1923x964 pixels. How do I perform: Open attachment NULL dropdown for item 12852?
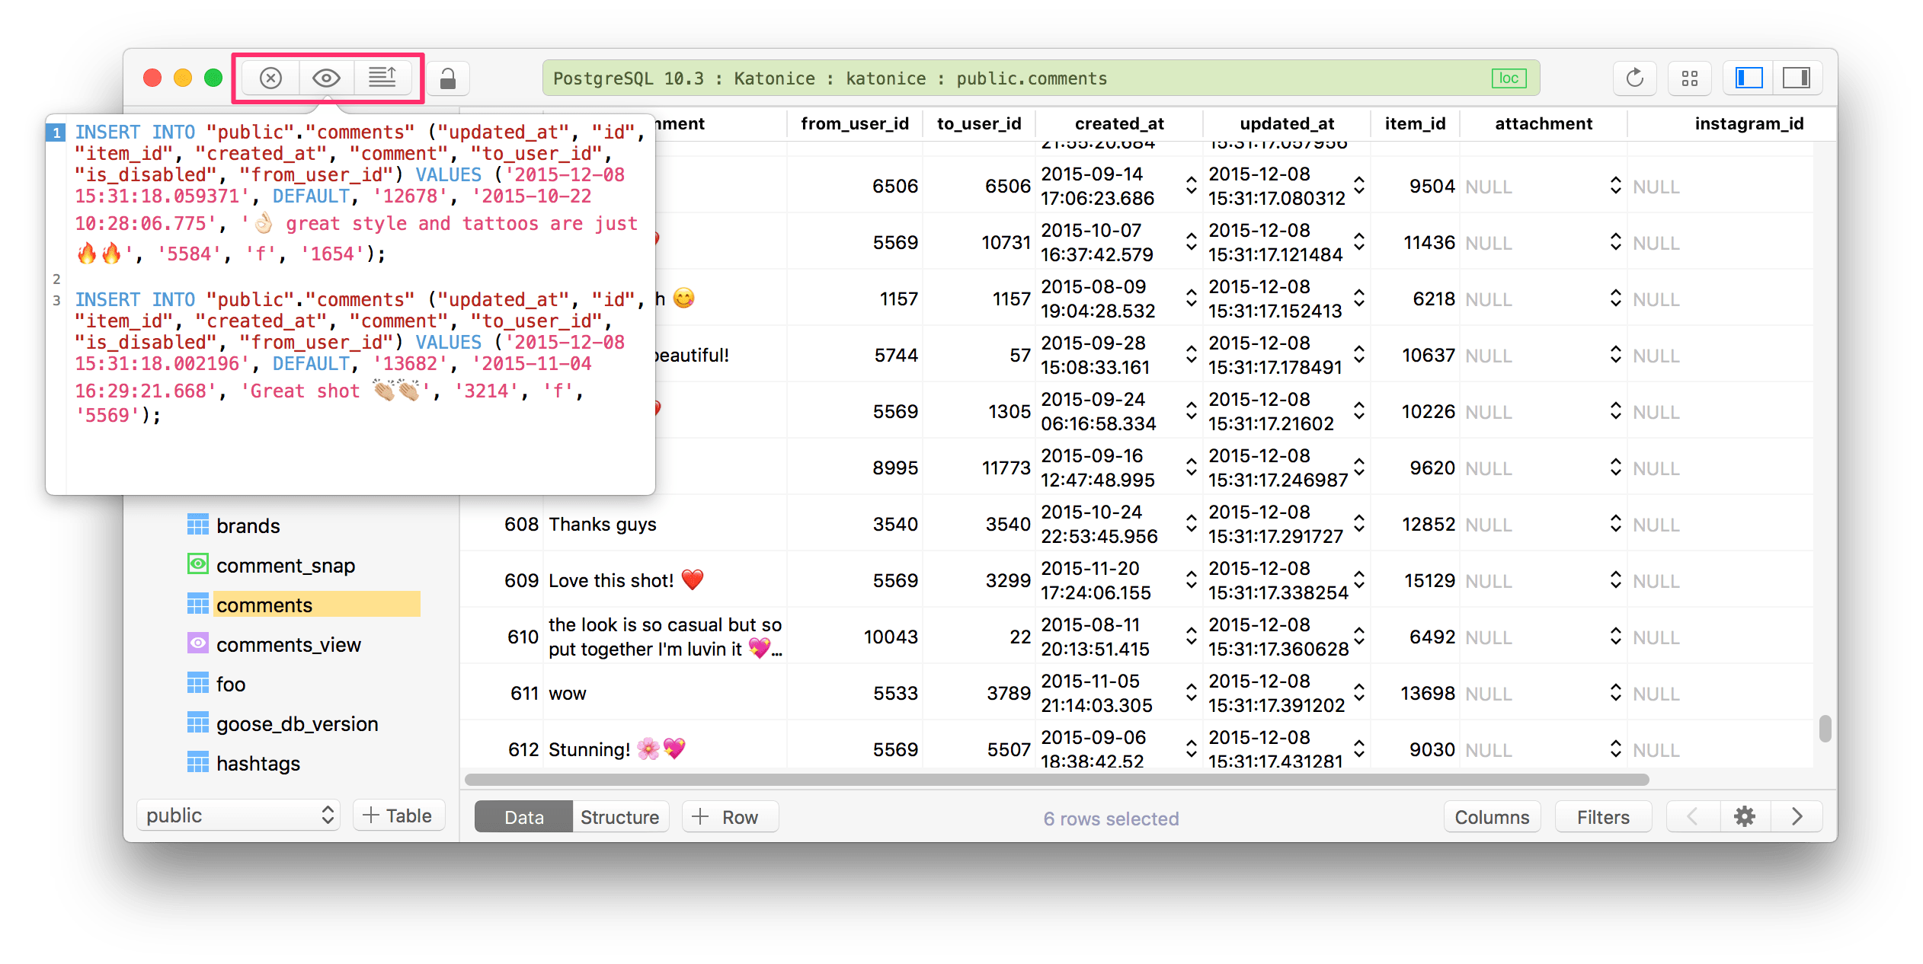[1615, 524]
